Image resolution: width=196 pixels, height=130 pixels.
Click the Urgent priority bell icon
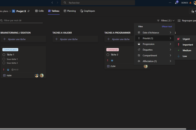click(x=179, y=39)
